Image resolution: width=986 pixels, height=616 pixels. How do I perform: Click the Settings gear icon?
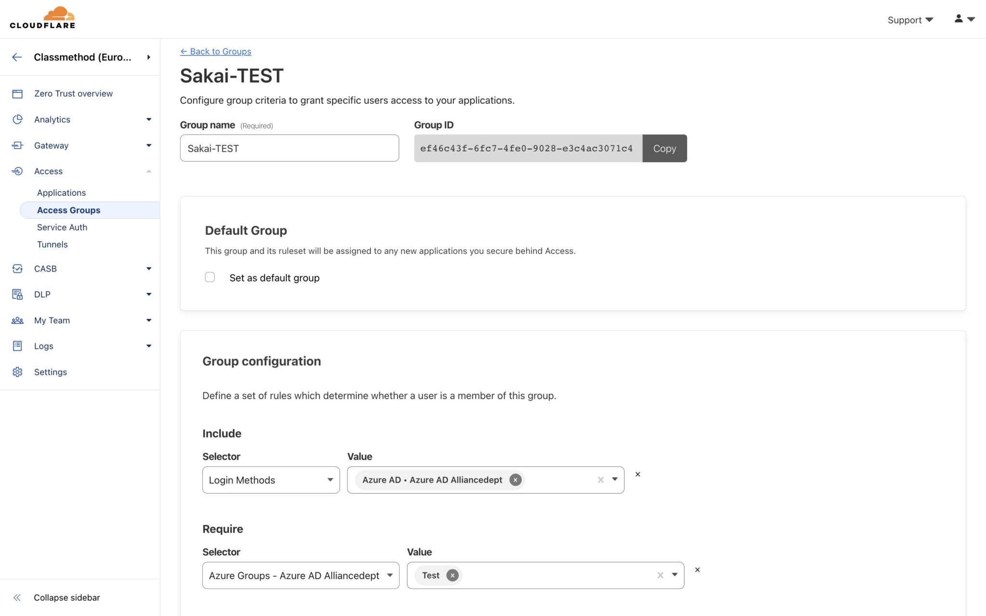tap(17, 372)
